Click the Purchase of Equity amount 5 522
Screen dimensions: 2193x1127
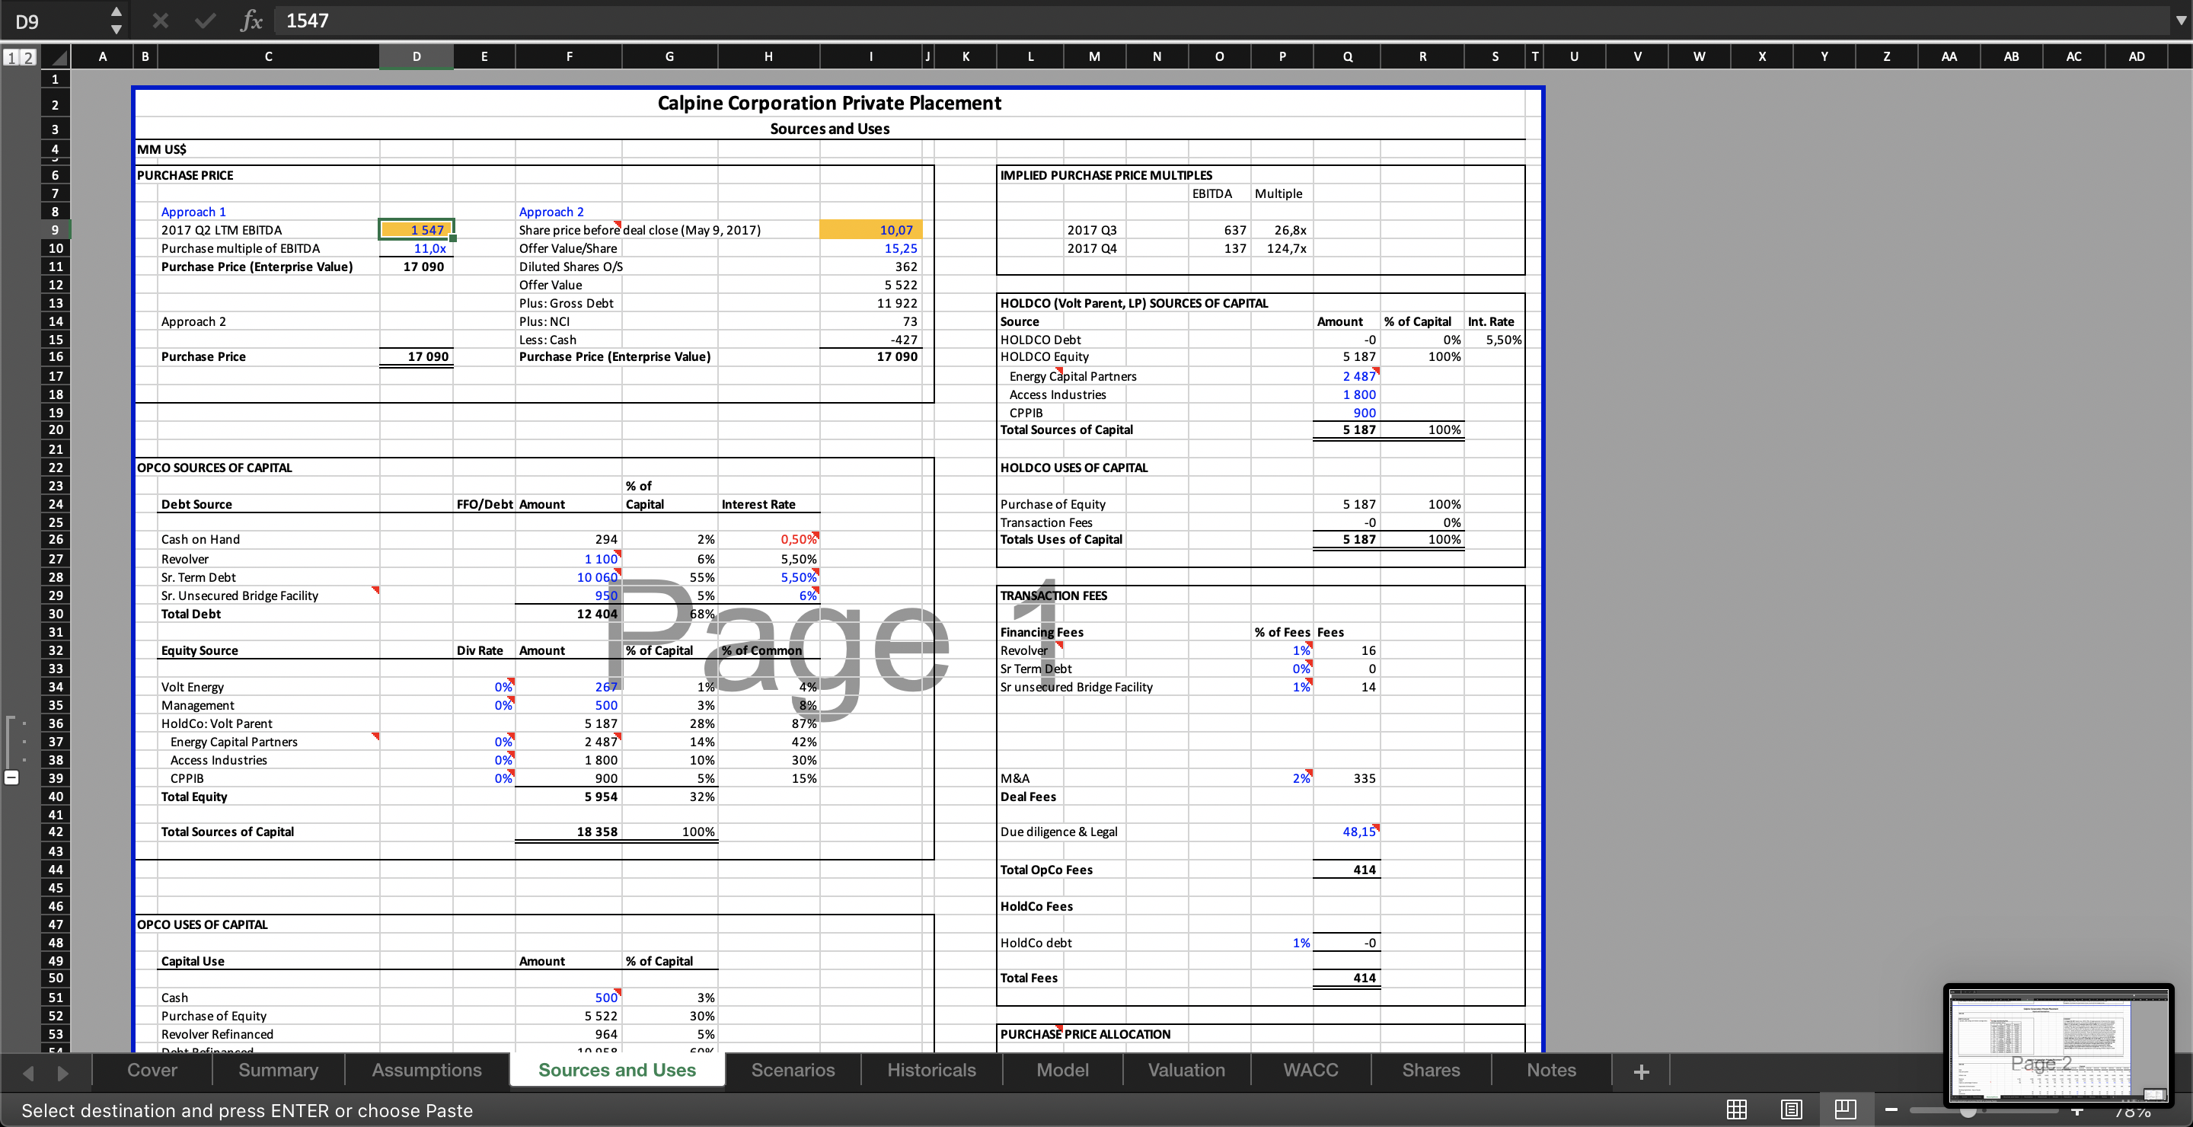pos(569,1017)
